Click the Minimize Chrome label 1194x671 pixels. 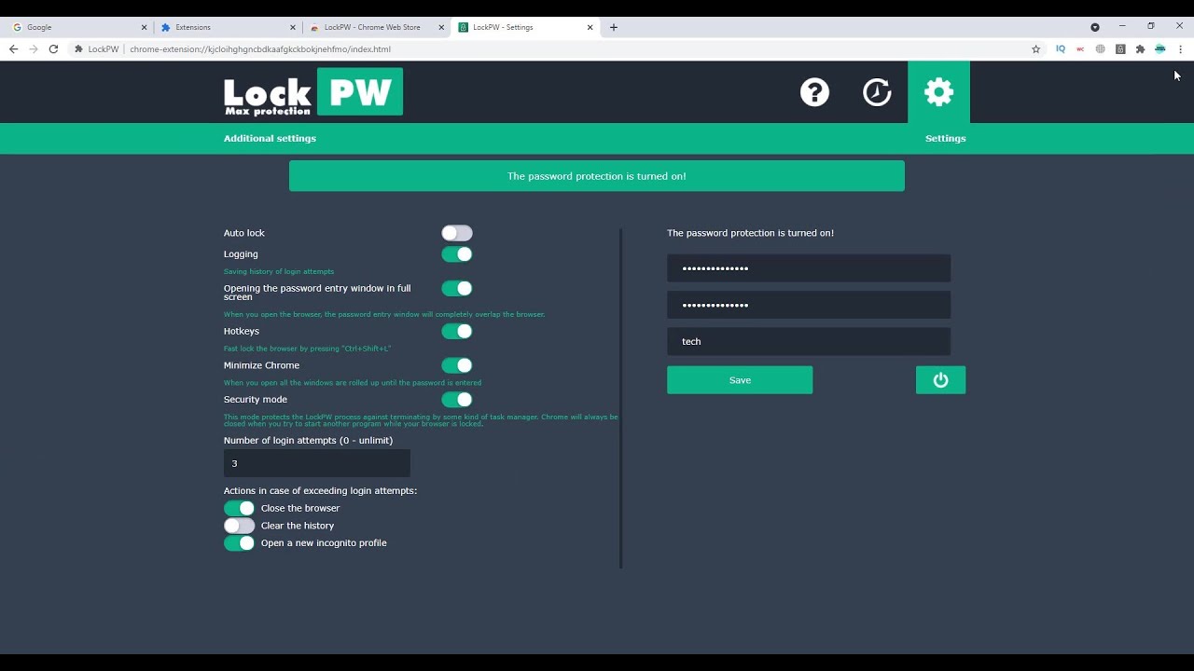261,365
